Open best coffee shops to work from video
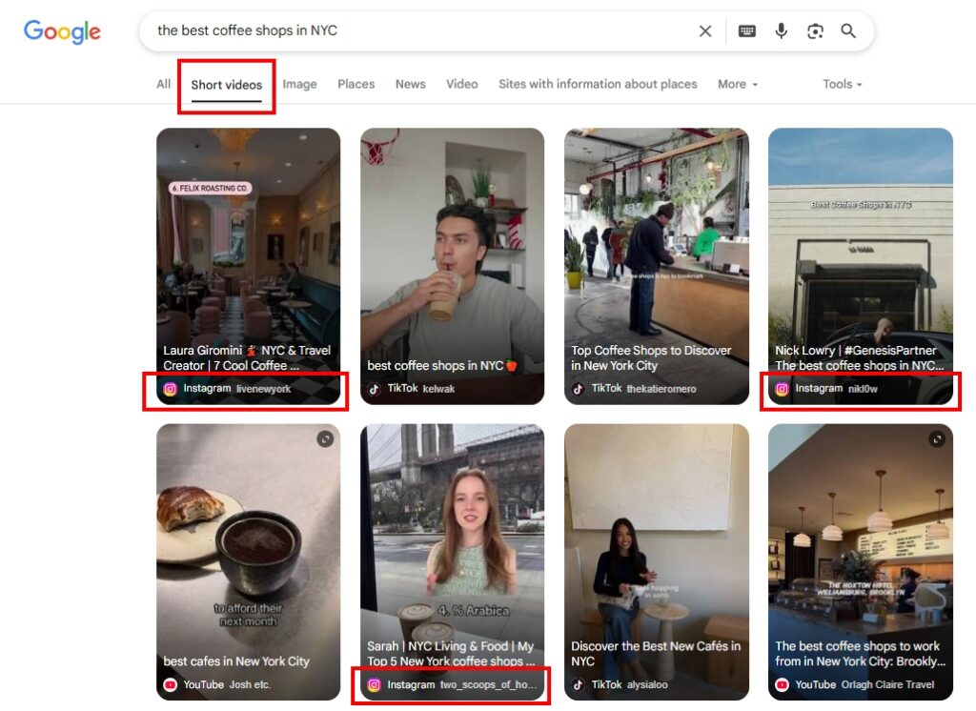The height and width of the screenshot is (711, 976). 861,562
